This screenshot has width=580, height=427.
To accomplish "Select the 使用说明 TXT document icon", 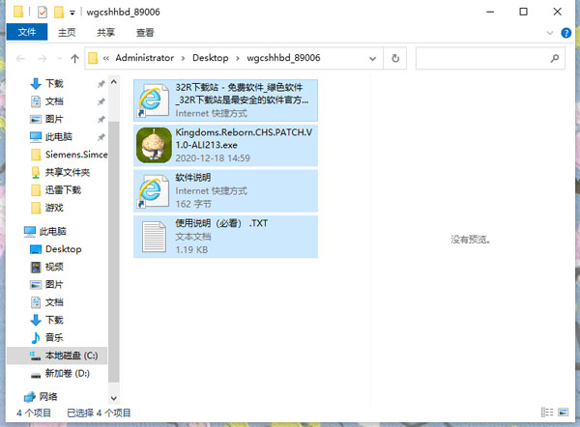I will point(154,238).
